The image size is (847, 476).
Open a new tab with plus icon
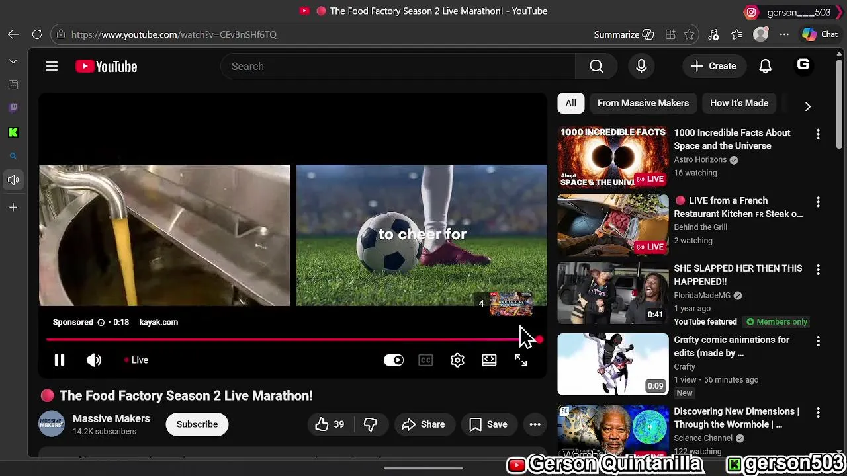13,208
